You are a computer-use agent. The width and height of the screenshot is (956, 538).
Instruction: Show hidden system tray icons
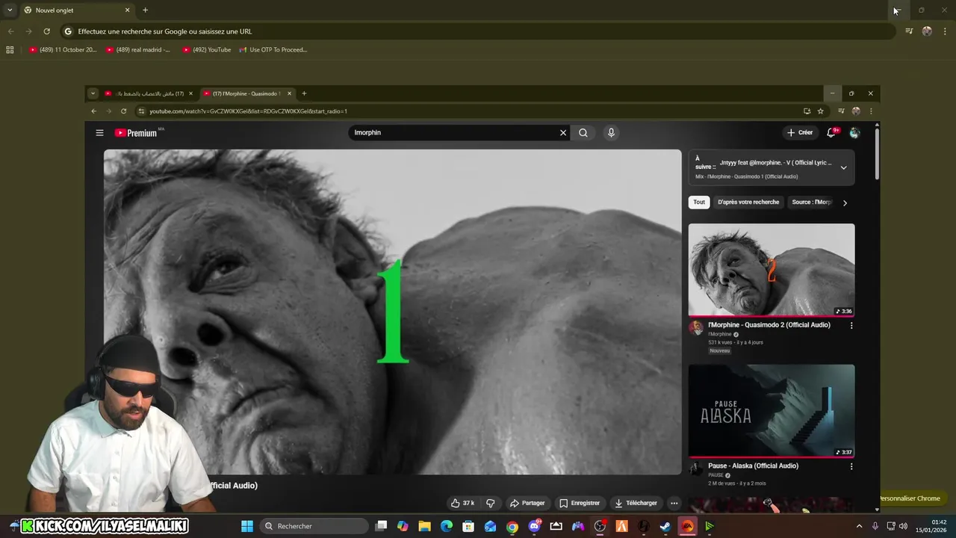point(859,526)
